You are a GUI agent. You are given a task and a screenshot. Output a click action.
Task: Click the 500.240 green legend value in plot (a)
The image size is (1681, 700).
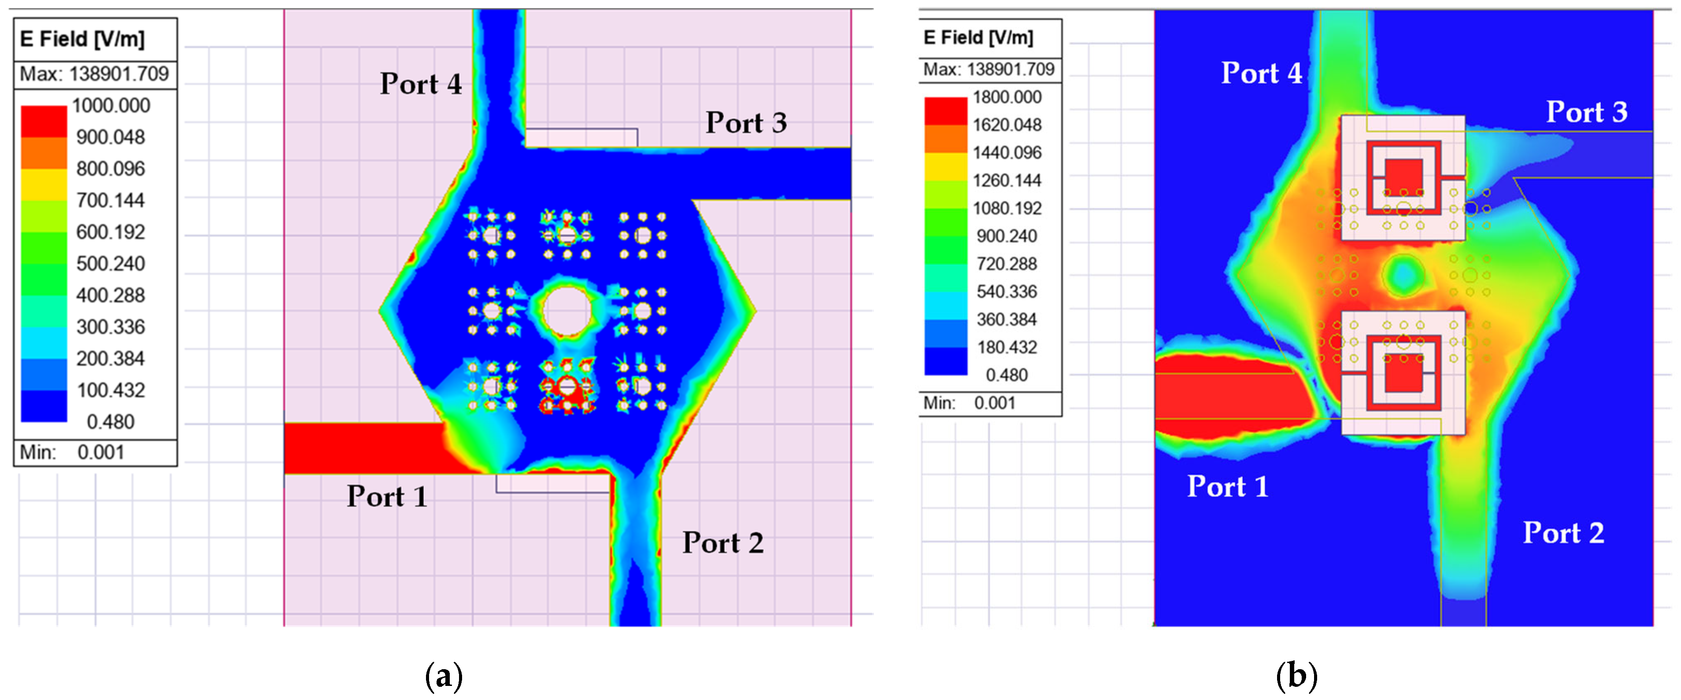pyautogui.click(x=110, y=264)
